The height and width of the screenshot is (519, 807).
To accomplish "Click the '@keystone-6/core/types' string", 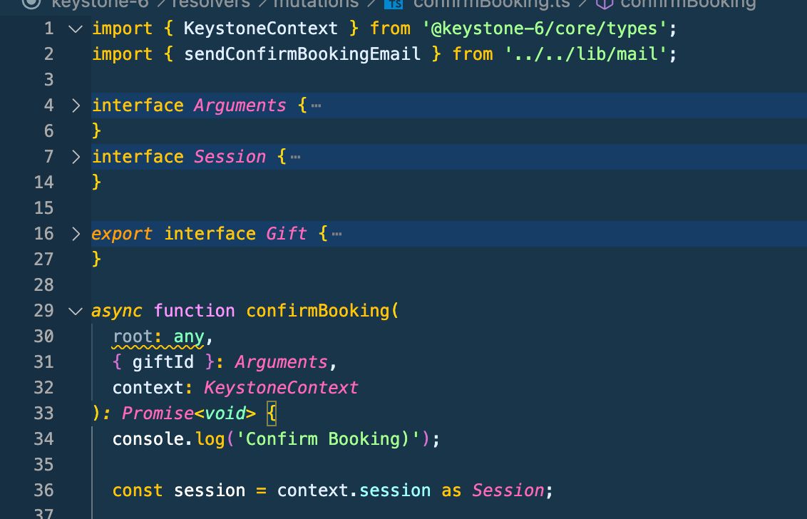I will click(x=545, y=29).
